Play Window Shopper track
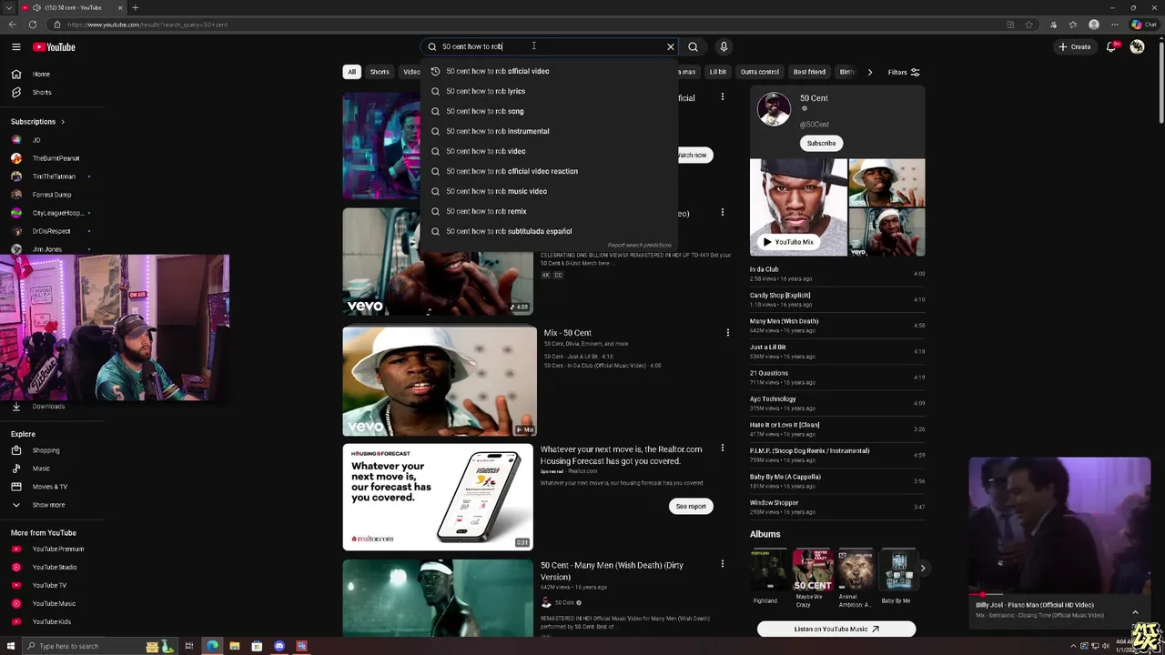This screenshot has height=655, width=1165. 836,507
